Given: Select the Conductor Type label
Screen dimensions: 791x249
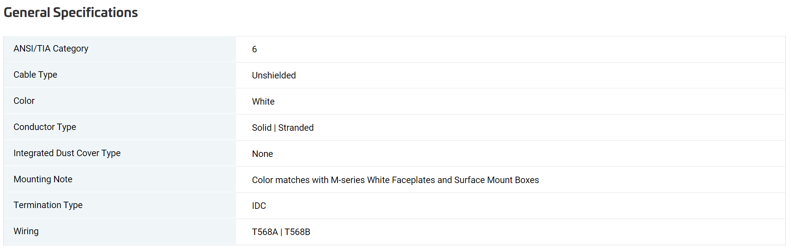Looking at the screenshot, I should click(45, 127).
